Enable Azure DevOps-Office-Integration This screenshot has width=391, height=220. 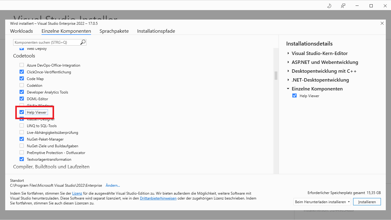[21, 65]
